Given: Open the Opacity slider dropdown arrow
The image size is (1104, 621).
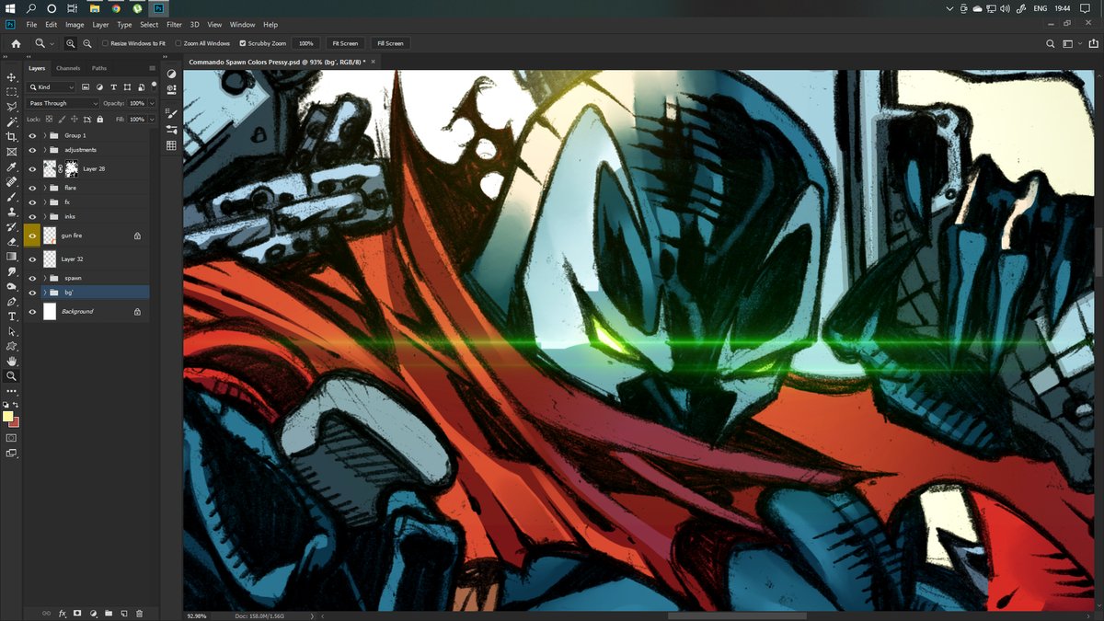Looking at the screenshot, I should coord(152,103).
